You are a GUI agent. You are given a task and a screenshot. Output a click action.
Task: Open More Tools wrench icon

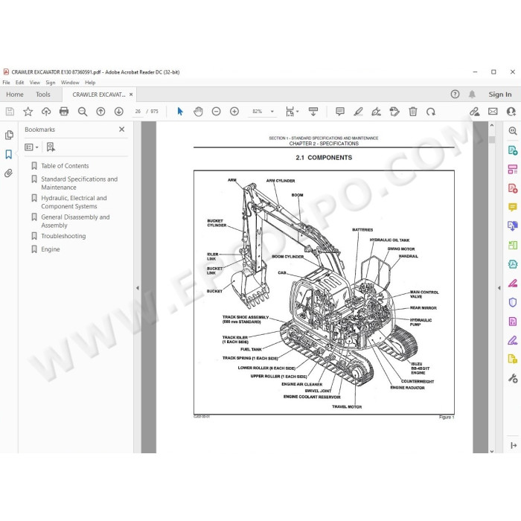512,378
